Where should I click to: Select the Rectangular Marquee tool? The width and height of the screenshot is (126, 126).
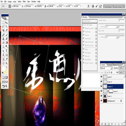[3, 23]
